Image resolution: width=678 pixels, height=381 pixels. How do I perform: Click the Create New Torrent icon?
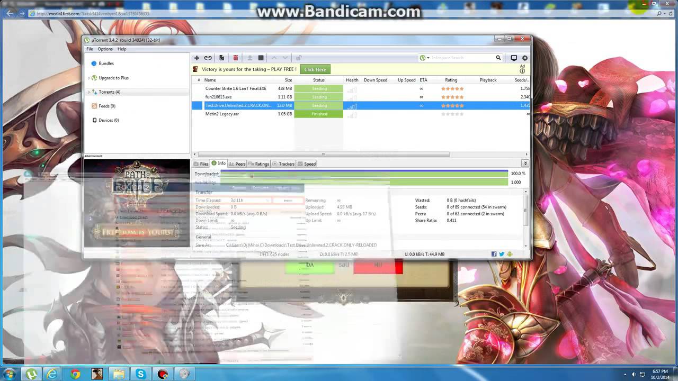pyautogui.click(x=221, y=58)
